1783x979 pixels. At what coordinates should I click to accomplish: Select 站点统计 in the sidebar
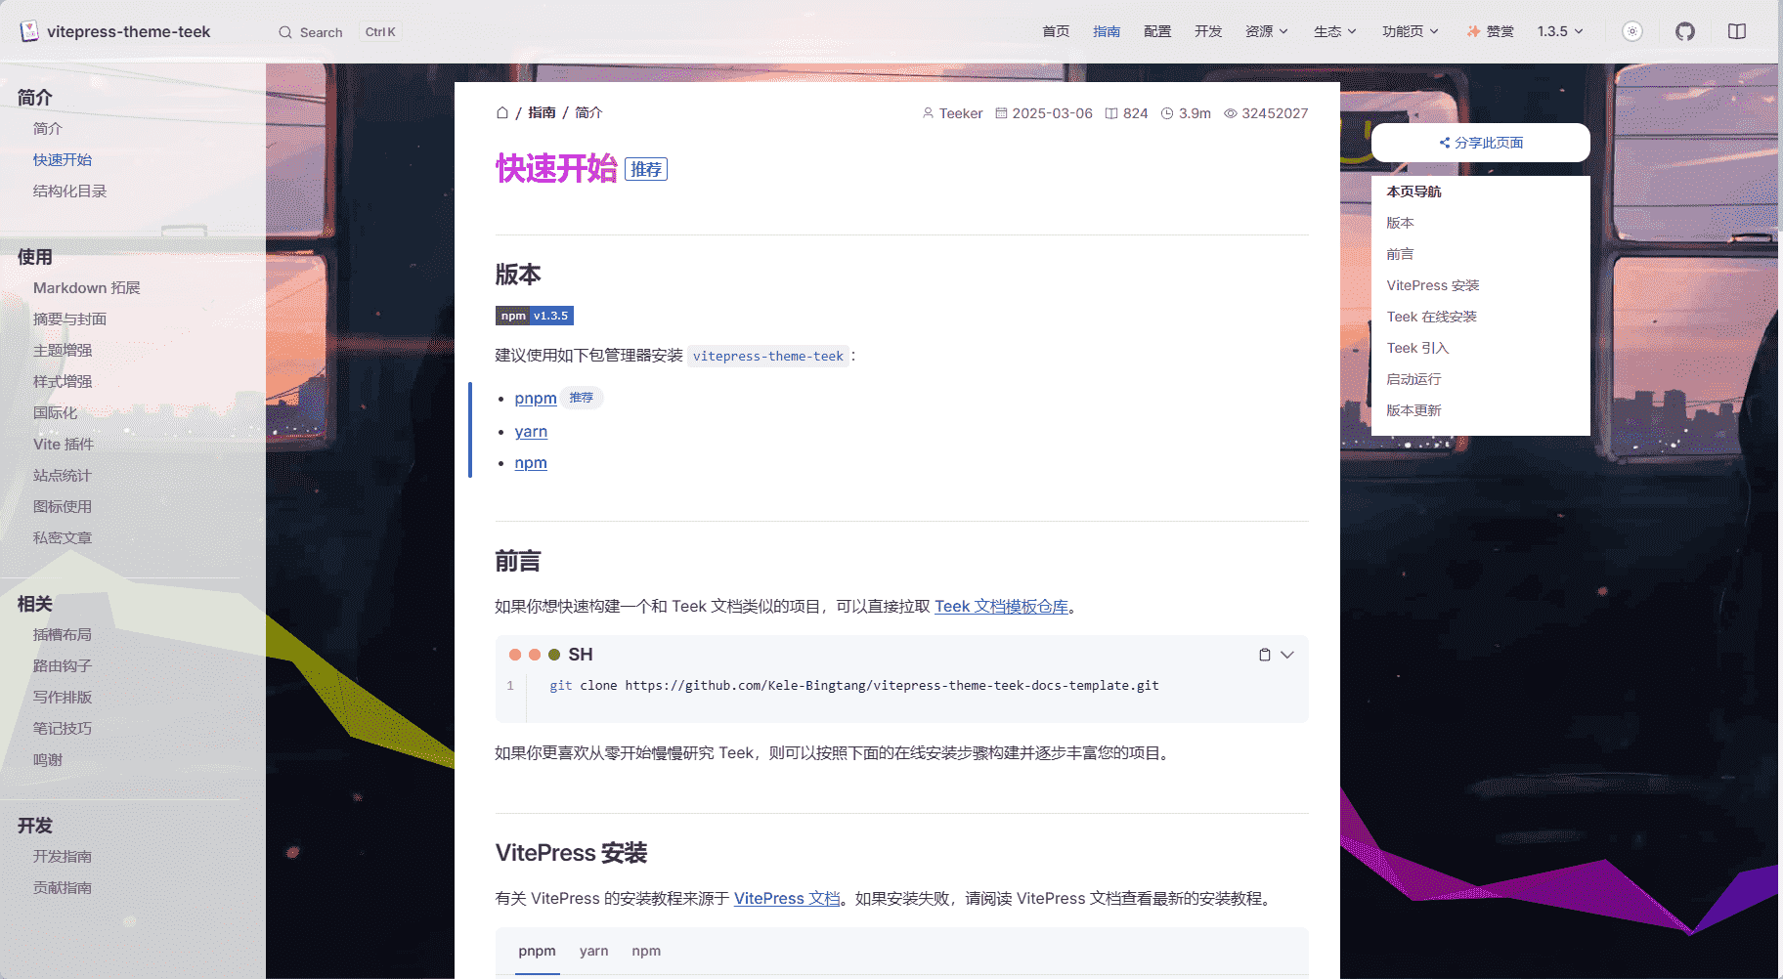click(62, 475)
